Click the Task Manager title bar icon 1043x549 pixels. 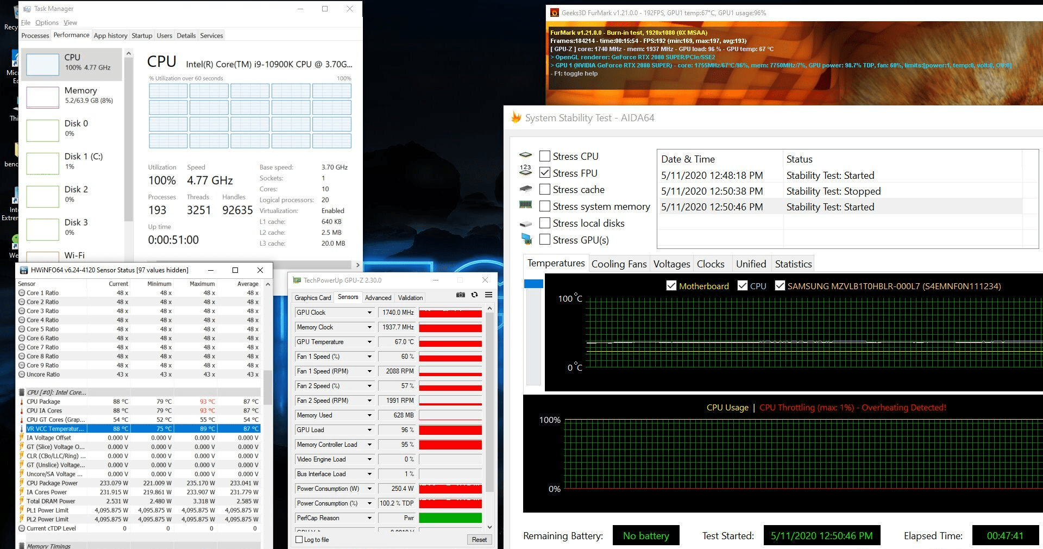tap(27, 9)
